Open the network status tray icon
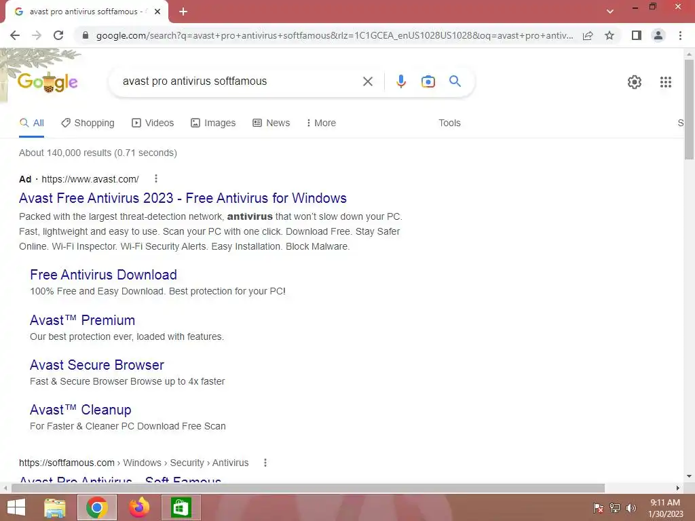The width and height of the screenshot is (695, 521). pyautogui.click(x=615, y=508)
